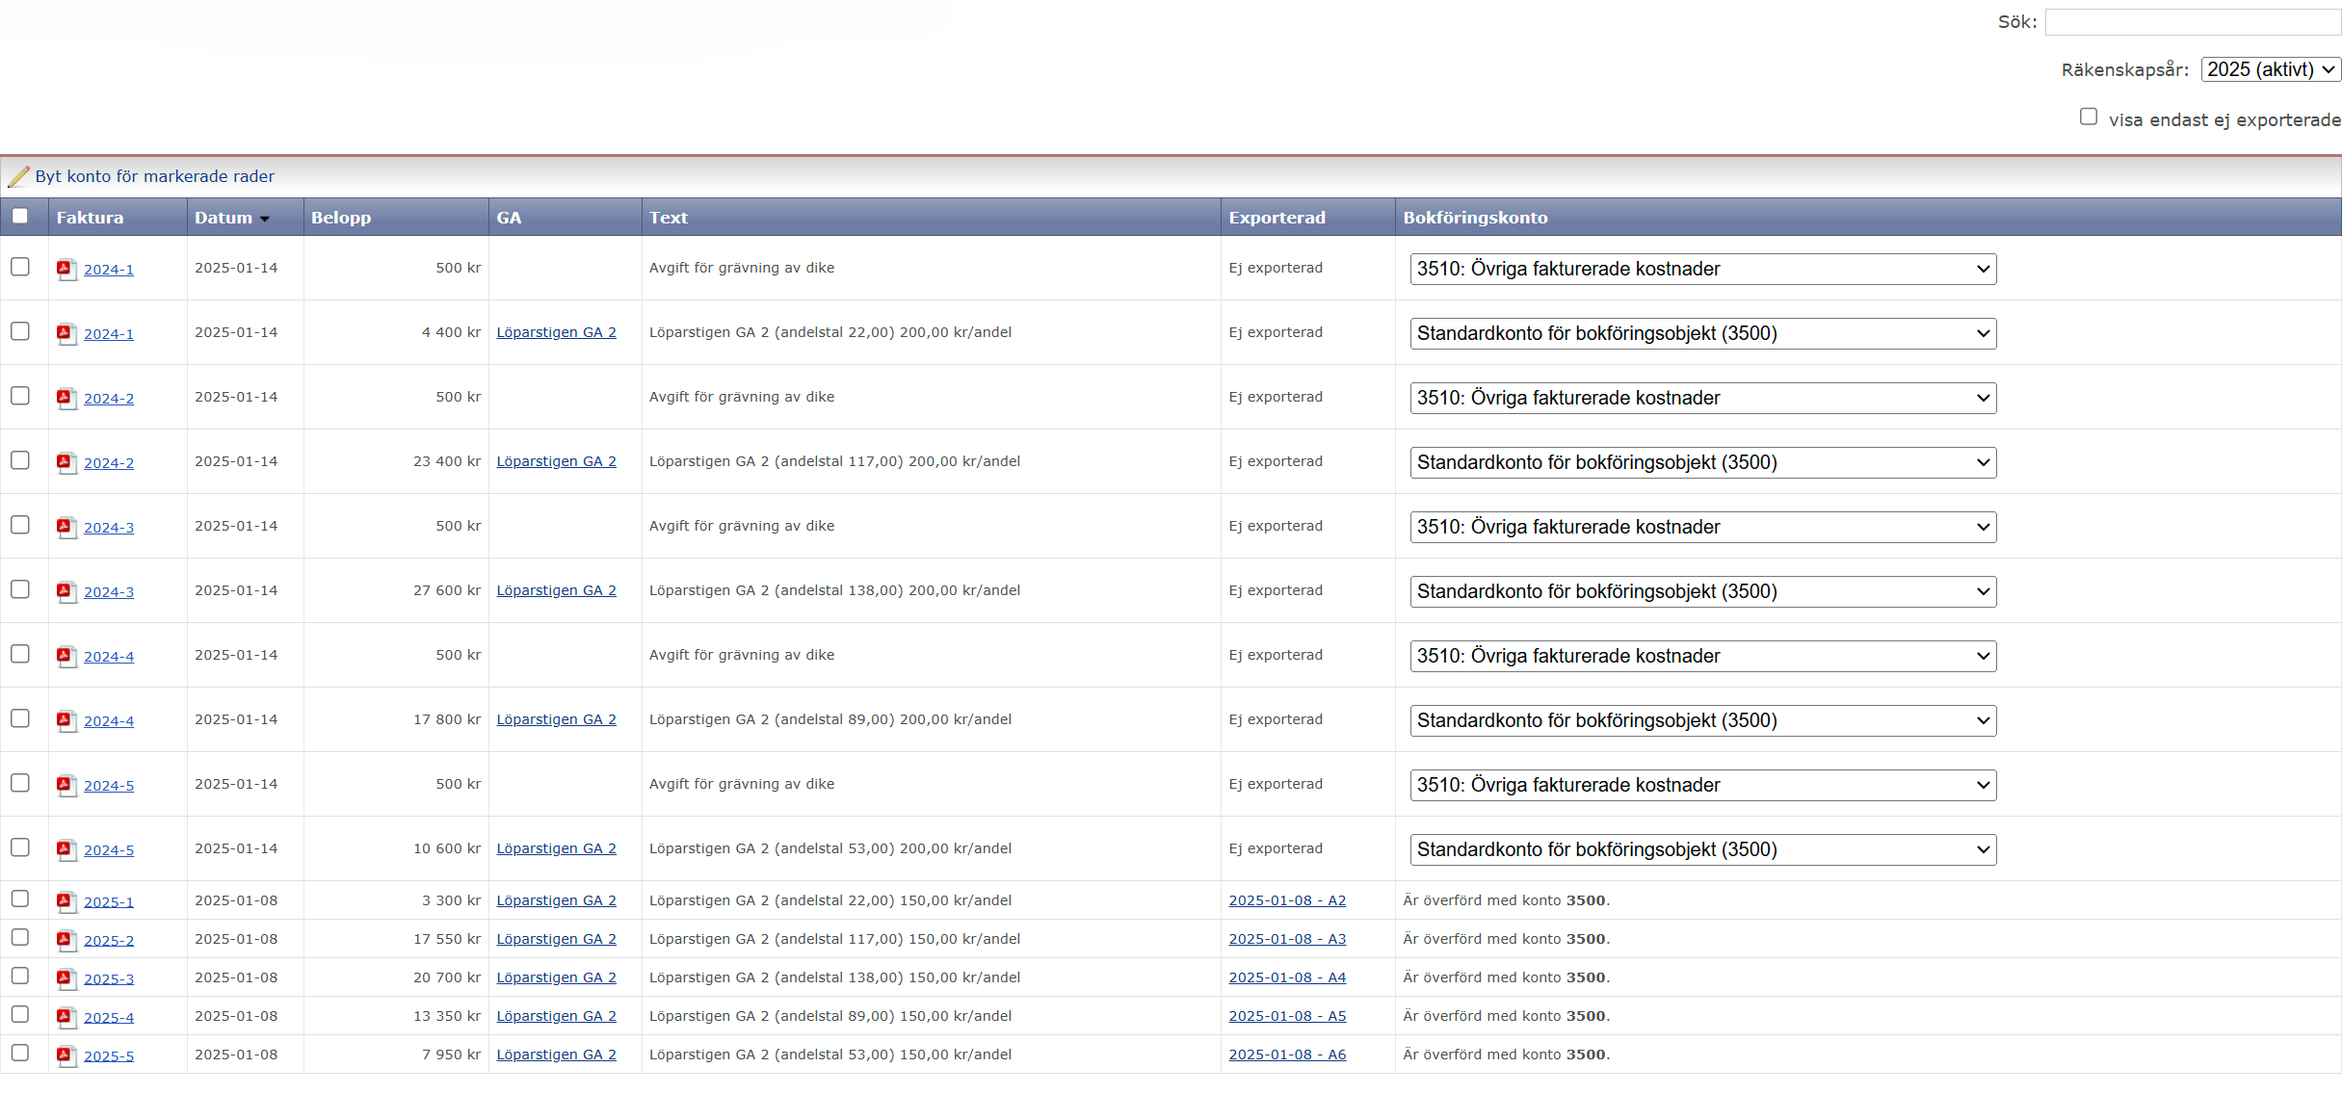The height and width of the screenshot is (1094, 2343).
Task: Open PDF icon for invoice 2025-1
Action: click(66, 901)
